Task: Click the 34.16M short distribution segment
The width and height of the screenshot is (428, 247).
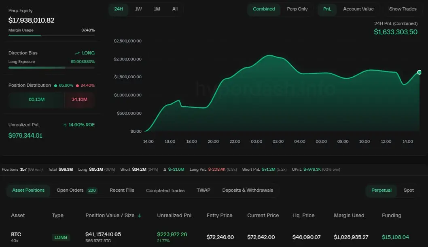Action: 79,99
